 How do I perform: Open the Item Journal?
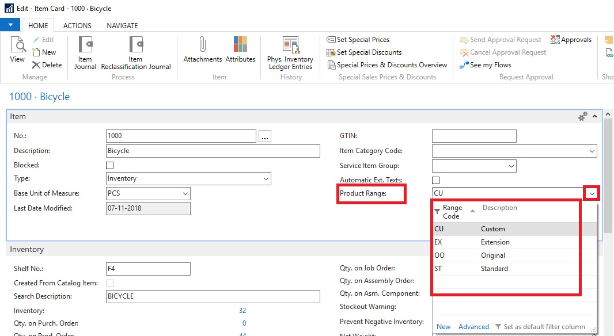point(85,53)
